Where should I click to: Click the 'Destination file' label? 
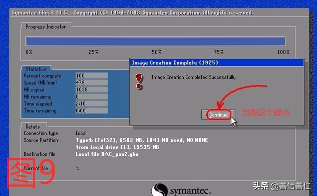point(40,154)
